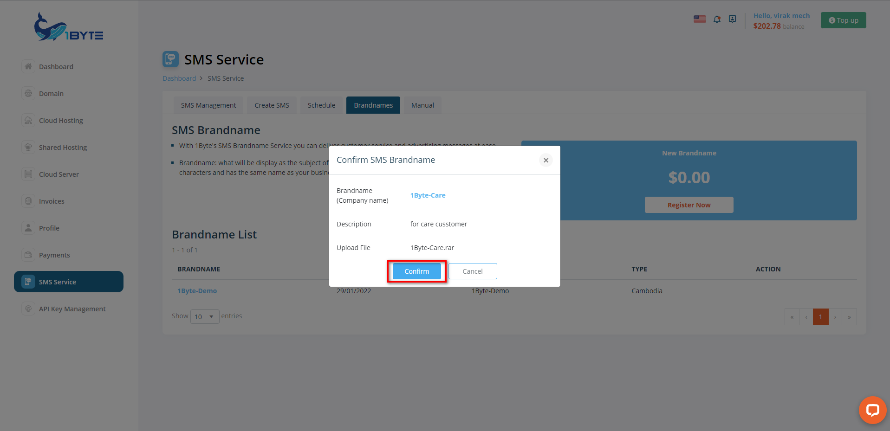Click the announcements icon beside the bell
Image resolution: width=890 pixels, height=431 pixels.
click(733, 19)
